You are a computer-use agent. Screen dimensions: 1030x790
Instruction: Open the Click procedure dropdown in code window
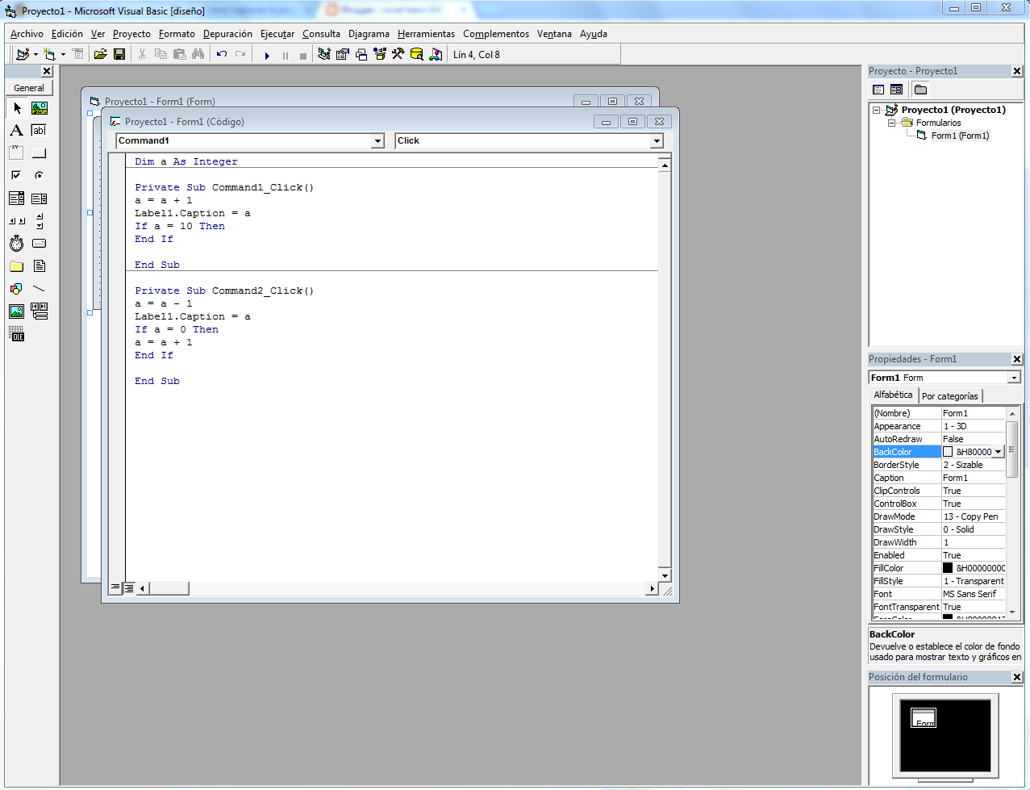pos(657,140)
